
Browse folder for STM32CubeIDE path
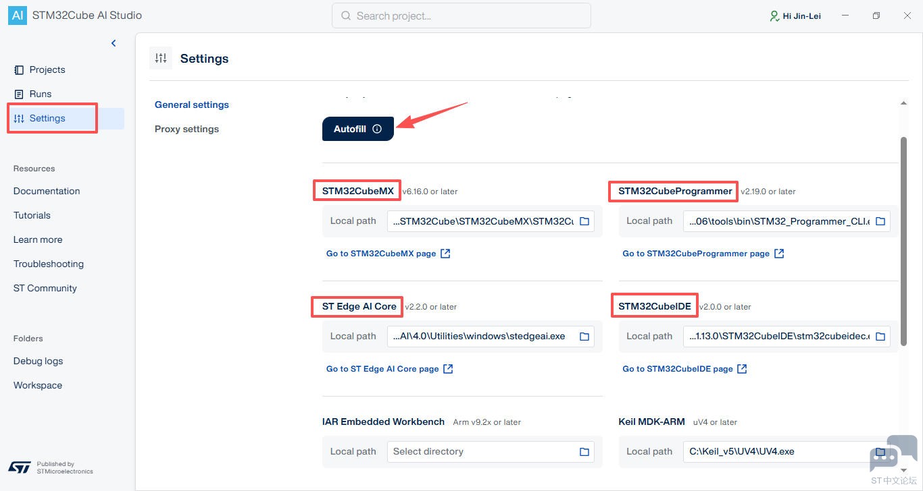point(880,336)
